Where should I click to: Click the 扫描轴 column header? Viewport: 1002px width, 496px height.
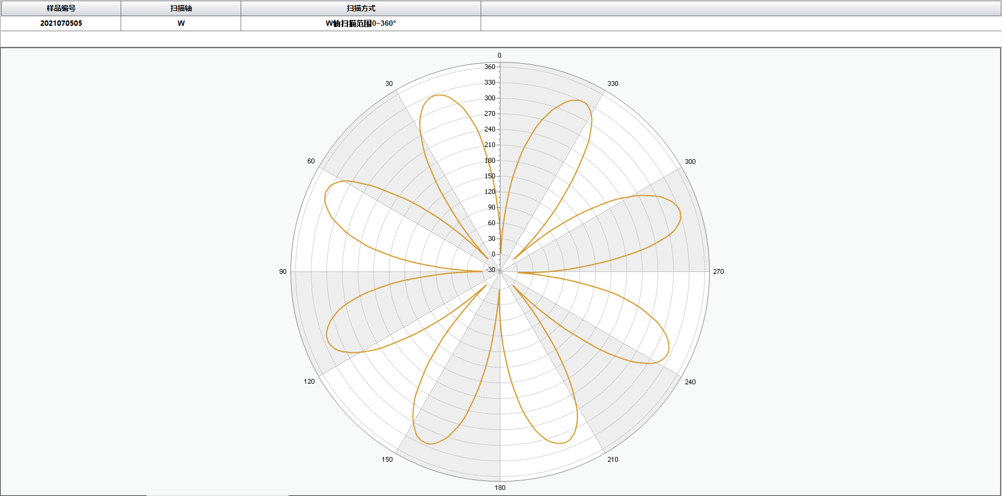pos(181,8)
